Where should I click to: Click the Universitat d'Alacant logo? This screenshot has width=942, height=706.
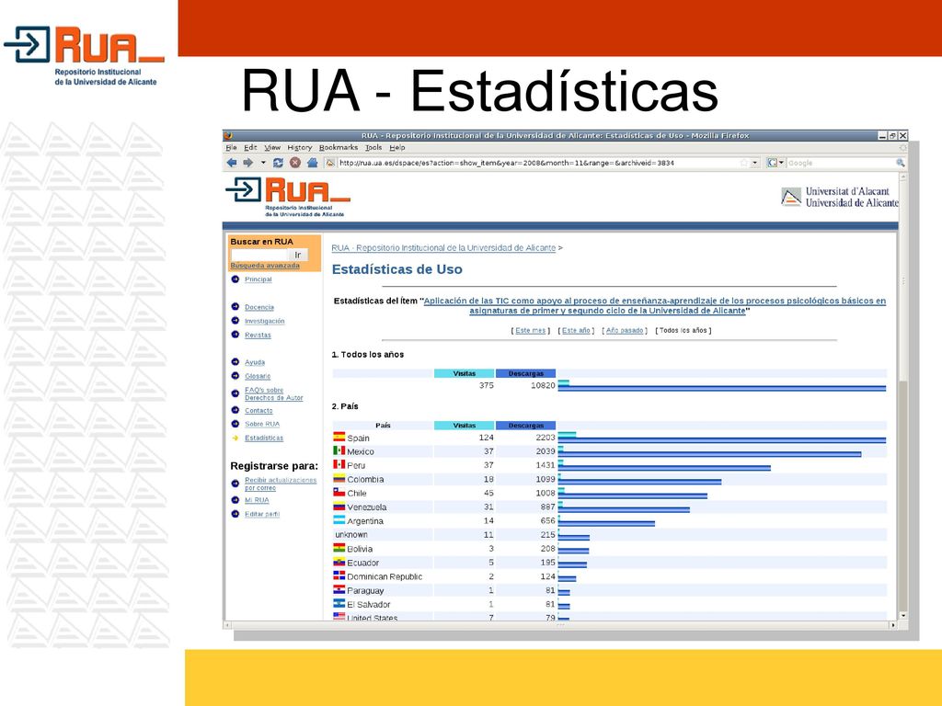tap(839, 197)
